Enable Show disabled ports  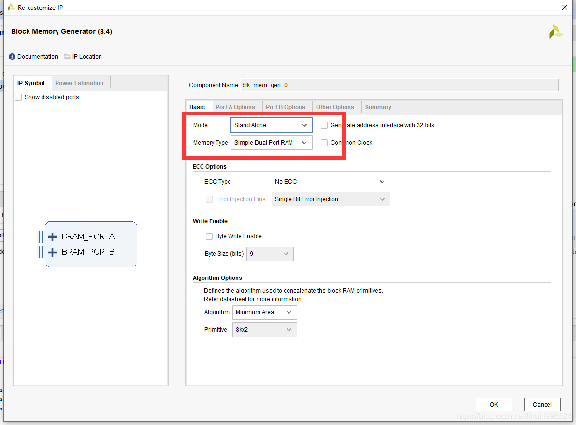(18, 97)
